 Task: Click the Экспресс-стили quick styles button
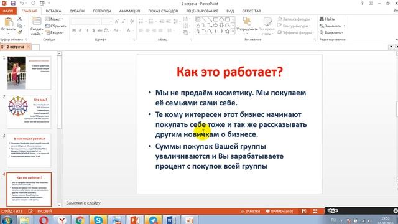[x=267, y=26]
